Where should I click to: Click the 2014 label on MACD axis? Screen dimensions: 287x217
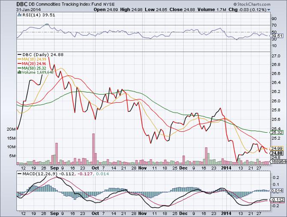click(x=226, y=213)
